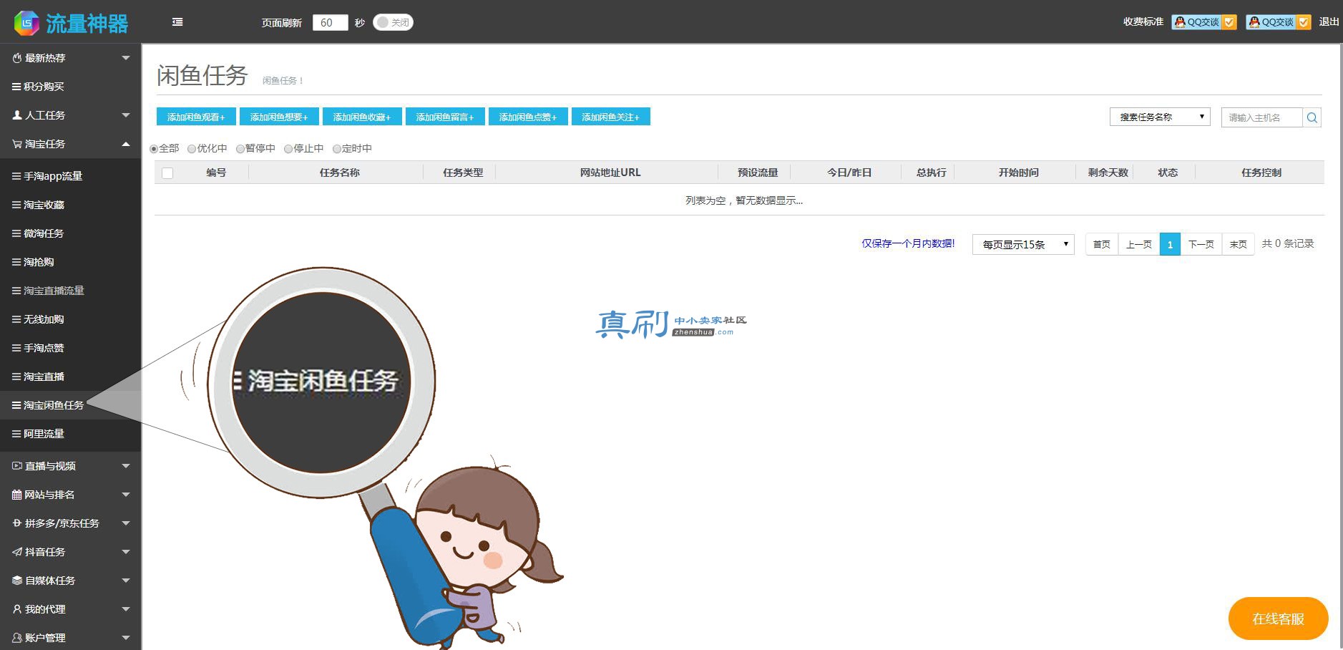Click the video icon beside 直播与视频

tap(17, 466)
